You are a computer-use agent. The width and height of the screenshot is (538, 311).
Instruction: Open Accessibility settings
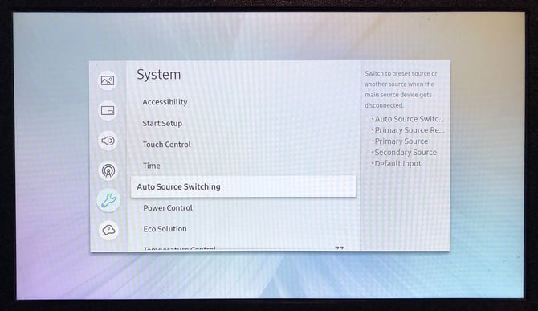click(x=165, y=102)
